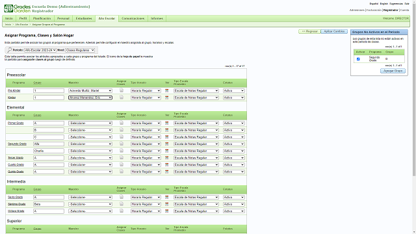View schedule calendar icon for Primer Grado A
Image resolution: width=416 pixels, height=234 pixels.
click(166, 123)
